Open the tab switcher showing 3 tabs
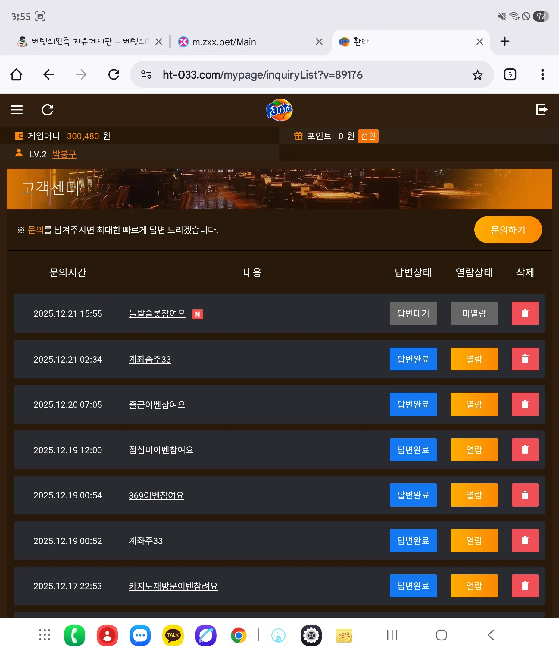 (x=510, y=75)
